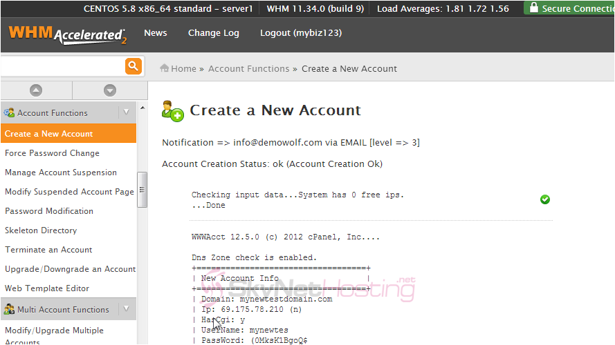The image size is (615, 345).
Task: Click the sidebar scrollbar up arrow
Action: click(x=143, y=108)
